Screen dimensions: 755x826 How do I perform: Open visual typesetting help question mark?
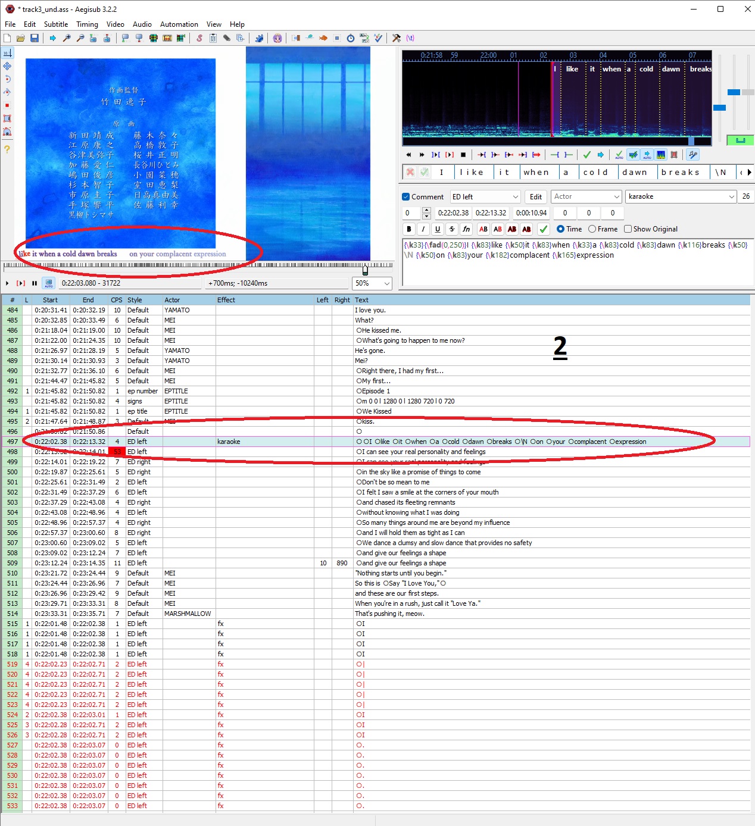[x=7, y=149]
